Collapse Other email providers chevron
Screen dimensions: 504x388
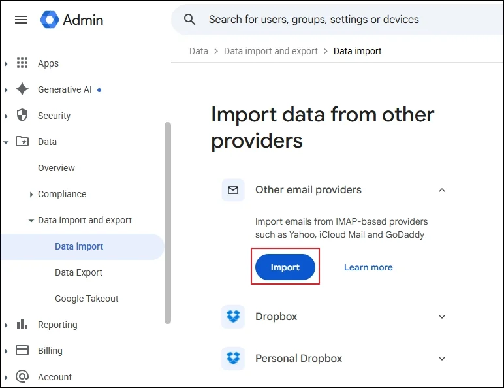[x=442, y=190]
